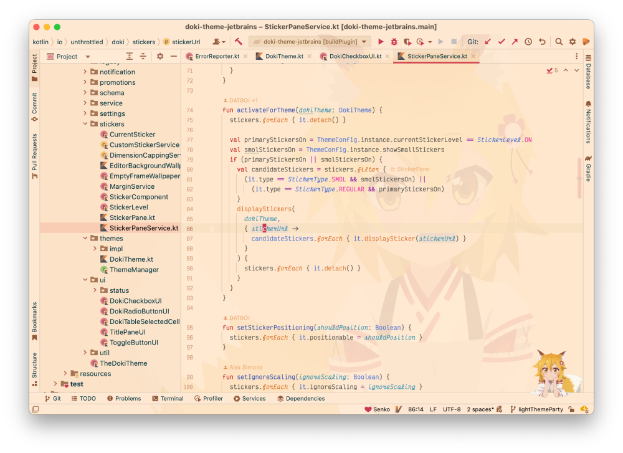
Task: Open IDE settings gear in toolbar
Action: [x=573, y=42]
